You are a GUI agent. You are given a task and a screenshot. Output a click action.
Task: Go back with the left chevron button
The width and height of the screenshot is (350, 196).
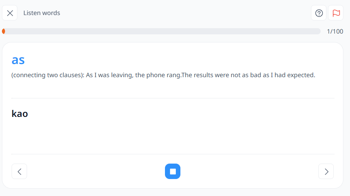(19, 171)
